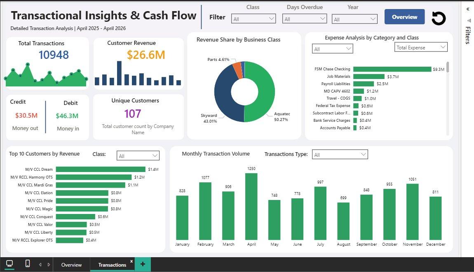This screenshot has height=272, width=474.
Task: Click the 'Travel - COGS' expense label
Action: pos(338,98)
